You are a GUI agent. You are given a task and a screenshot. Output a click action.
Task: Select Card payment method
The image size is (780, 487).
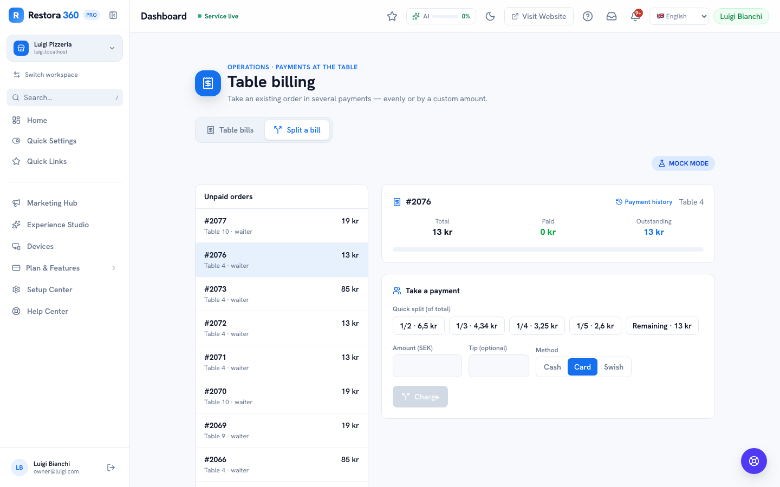tap(582, 367)
